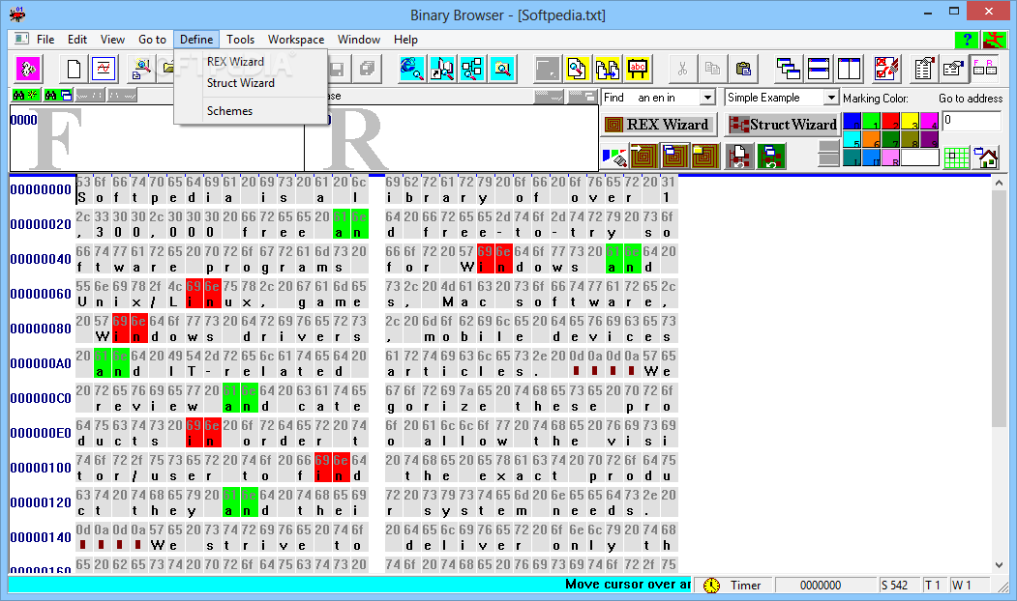Click the cyan tree structure search icon

[472, 68]
